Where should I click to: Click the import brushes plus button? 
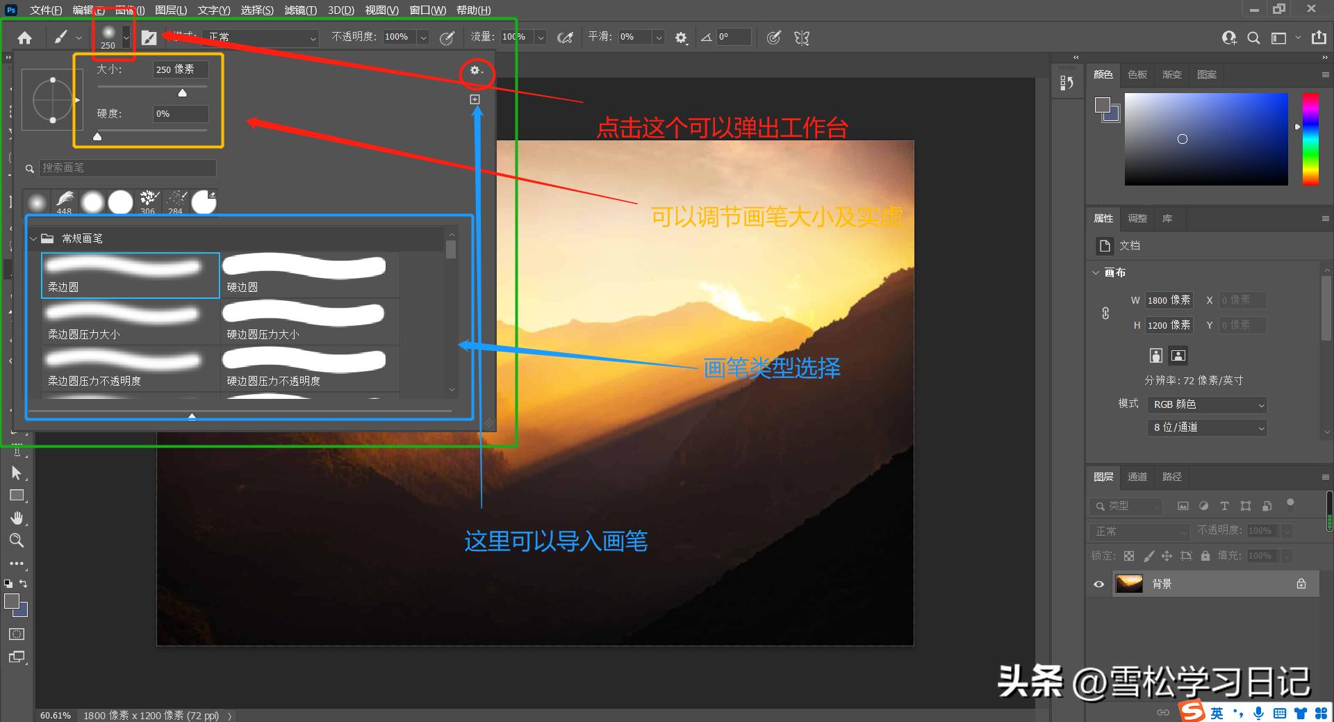click(x=475, y=99)
